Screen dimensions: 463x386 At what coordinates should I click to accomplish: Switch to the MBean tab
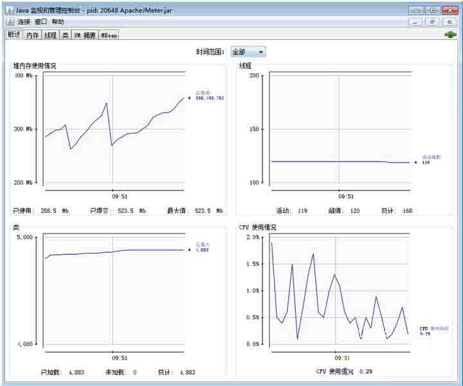pos(109,35)
